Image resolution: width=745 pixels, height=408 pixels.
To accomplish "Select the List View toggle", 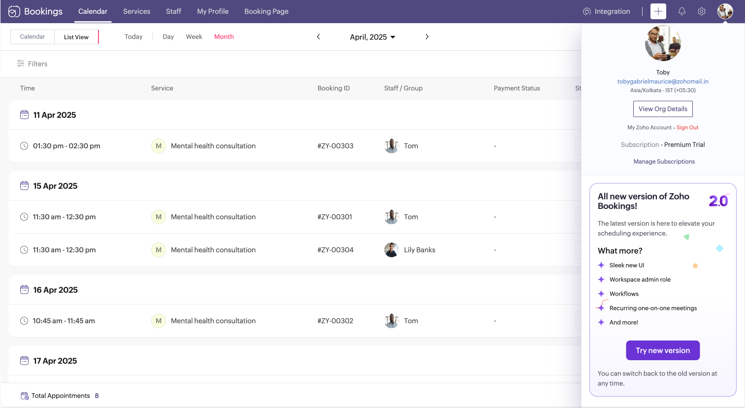I will coord(76,37).
